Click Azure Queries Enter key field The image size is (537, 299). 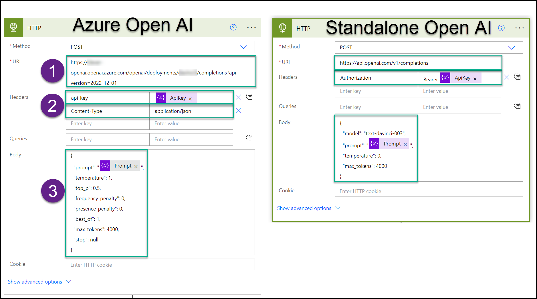click(108, 139)
